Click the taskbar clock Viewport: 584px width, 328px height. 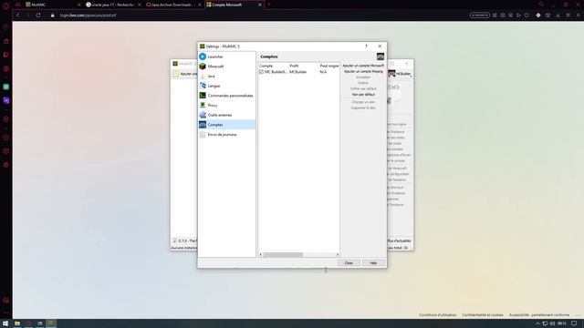click(562, 323)
